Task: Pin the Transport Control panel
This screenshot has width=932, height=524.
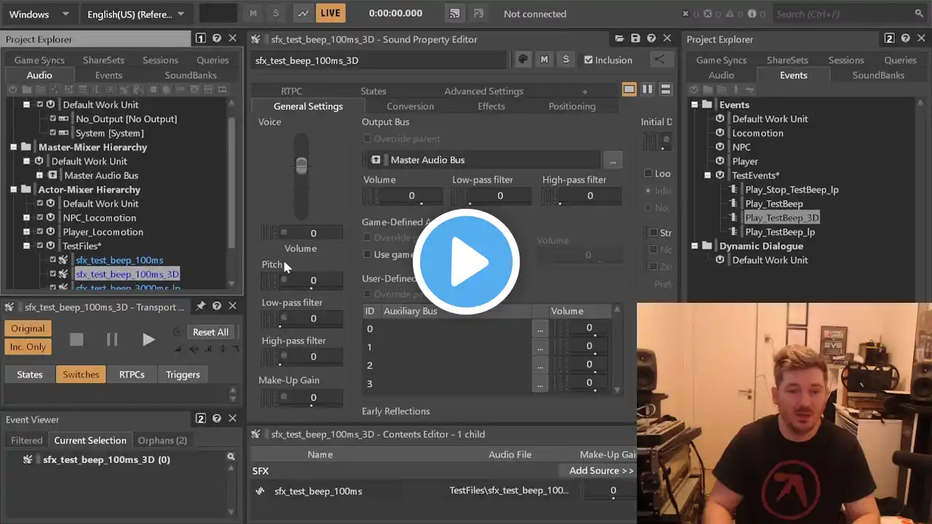Action: click(200, 306)
